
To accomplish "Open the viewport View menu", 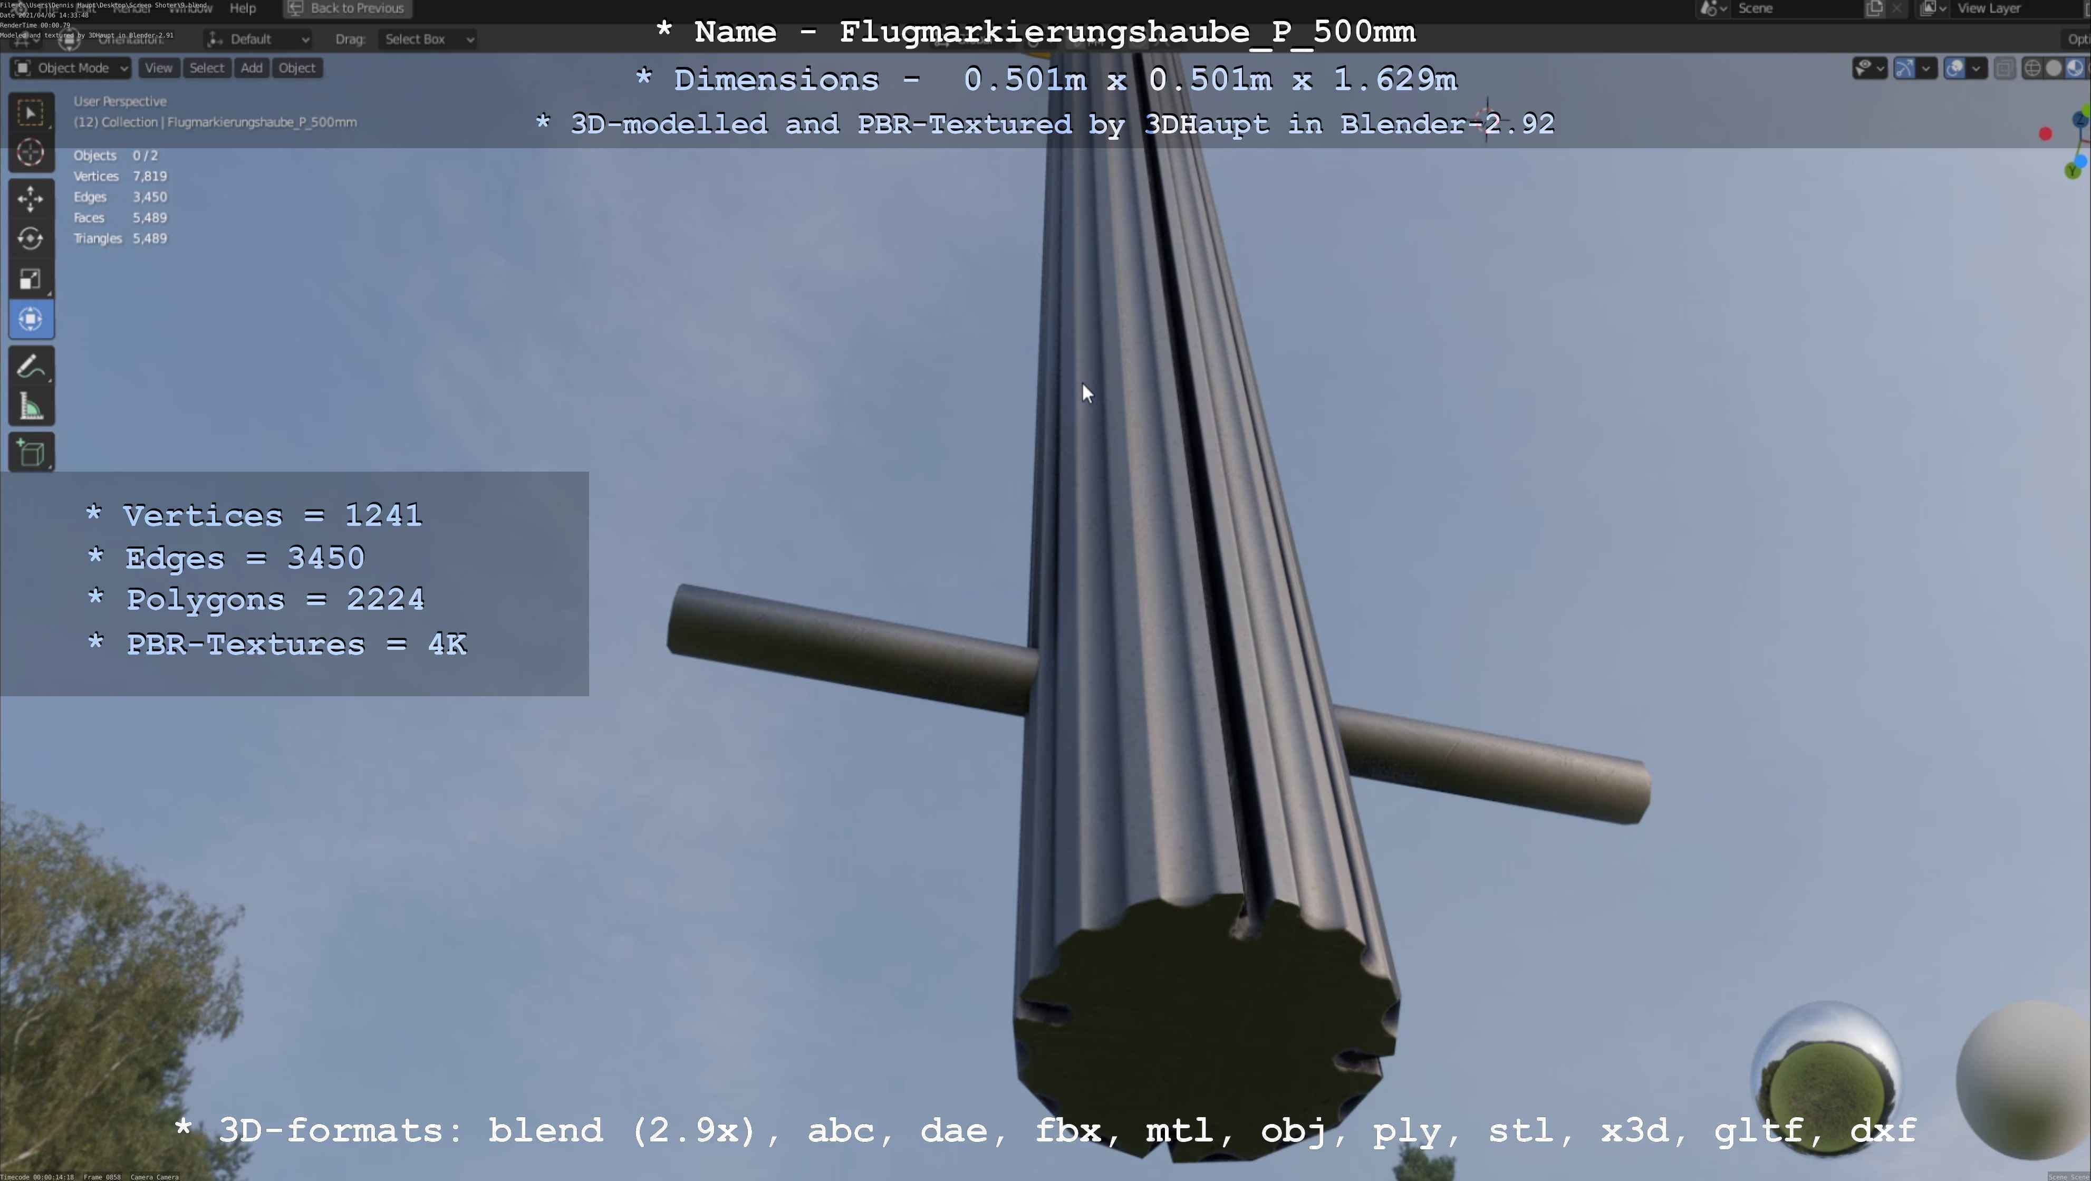I will click(x=158, y=68).
